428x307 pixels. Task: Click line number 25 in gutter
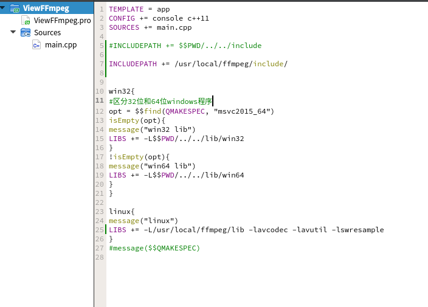coord(100,230)
